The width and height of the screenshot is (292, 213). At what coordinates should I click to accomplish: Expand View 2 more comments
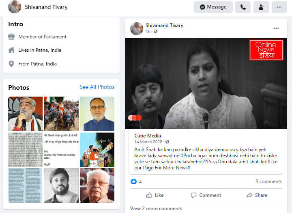(x=156, y=209)
